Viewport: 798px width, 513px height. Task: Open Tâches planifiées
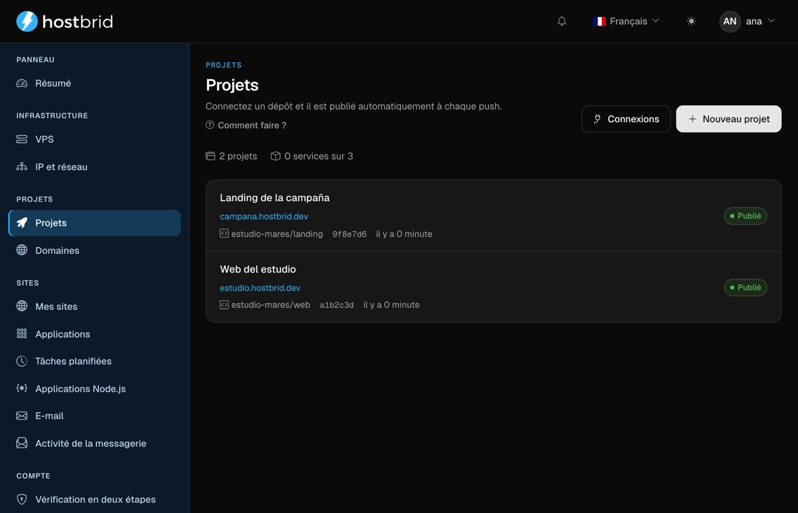(x=95, y=361)
